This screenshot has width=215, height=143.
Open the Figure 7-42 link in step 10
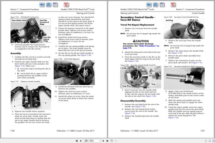tap(173, 118)
